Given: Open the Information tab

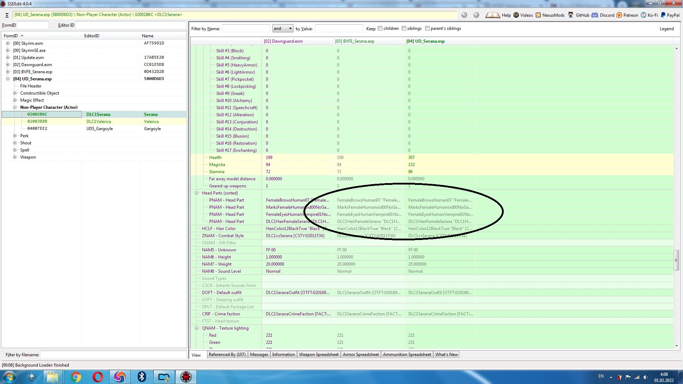Looking at the screenshot, I should click(x=284, y=354).
